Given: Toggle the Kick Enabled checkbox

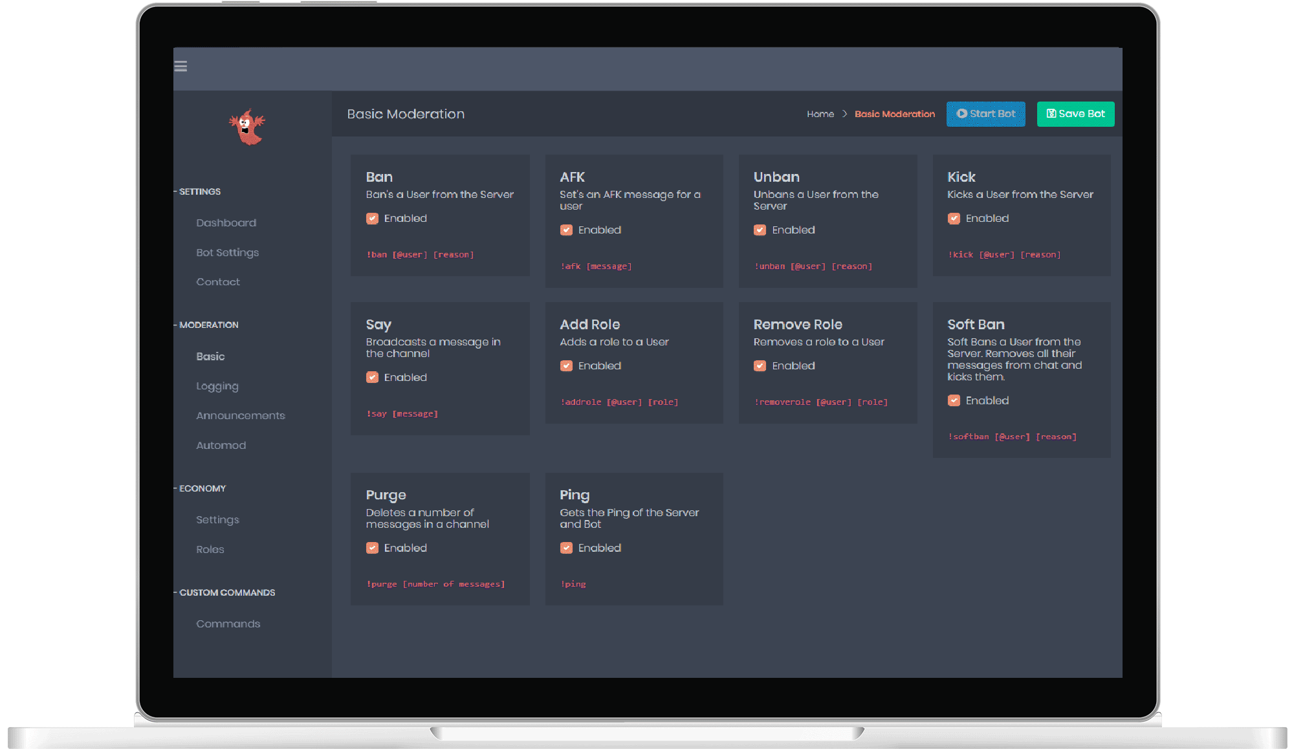Looking at the screenshot, I should click(x=954, y=219).
